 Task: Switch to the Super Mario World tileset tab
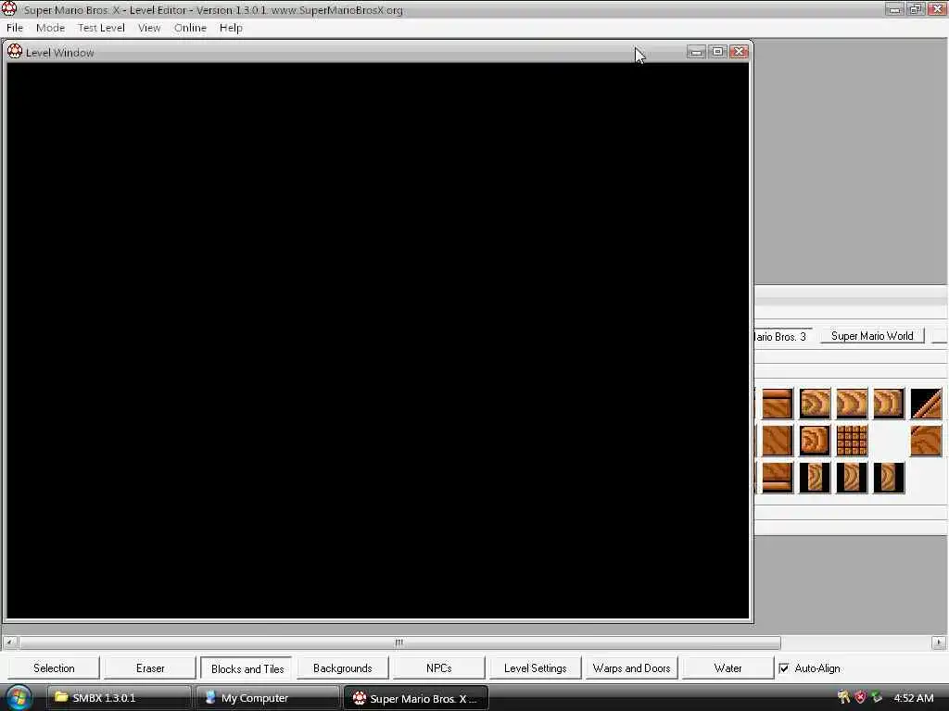coord(872,336)
